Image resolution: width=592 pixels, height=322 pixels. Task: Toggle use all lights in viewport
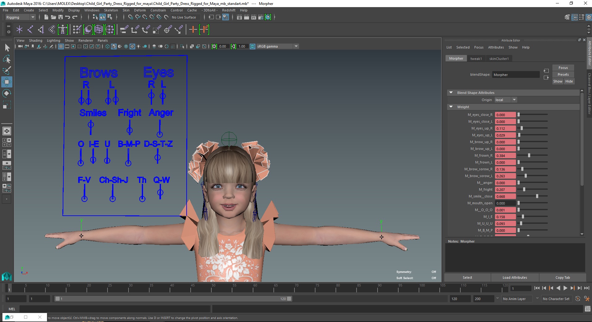tap(138, 46)
